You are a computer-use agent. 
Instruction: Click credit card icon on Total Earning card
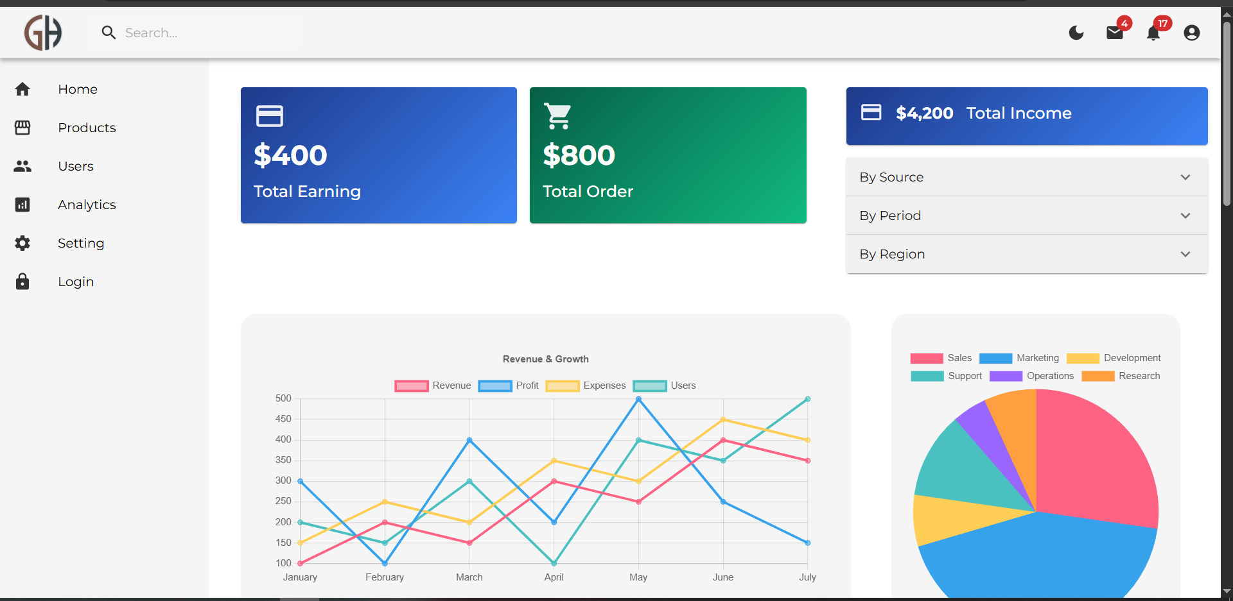(x=270, y=116)
